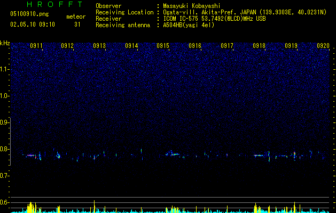Click the kHz axis unit label

(5, 43)
